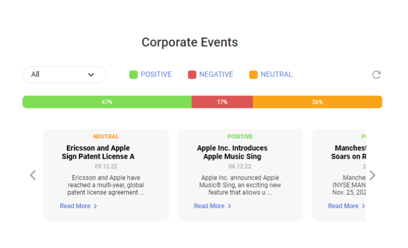Open the All events filter dropdown
The height and width of the screenshot is (248, 408).
(x=64, y=75)
